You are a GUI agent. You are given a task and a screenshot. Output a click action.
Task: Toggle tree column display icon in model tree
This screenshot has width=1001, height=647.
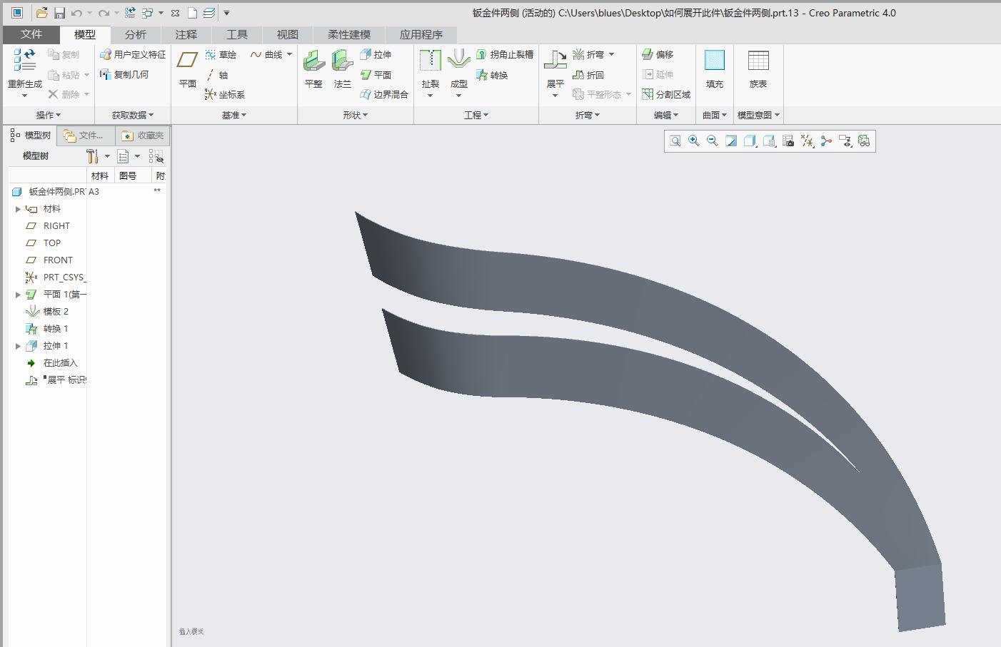(x=156, y=156)
